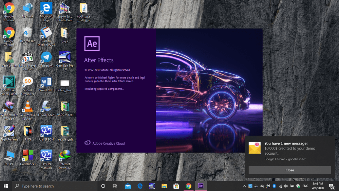
Task: Open This PC
Action: click(x=9, y=158)
